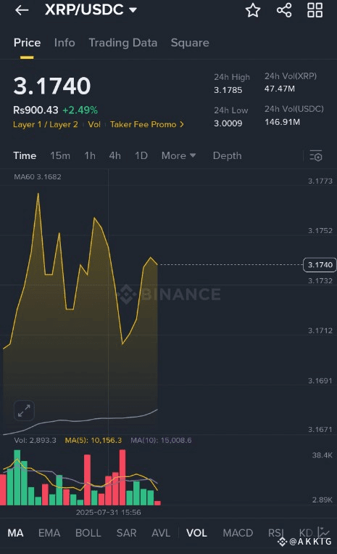Add XRP/USDC to favorites with star

[x=253, y=10]
